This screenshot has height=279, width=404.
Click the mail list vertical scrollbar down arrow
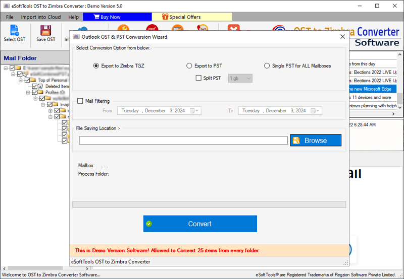399,108
